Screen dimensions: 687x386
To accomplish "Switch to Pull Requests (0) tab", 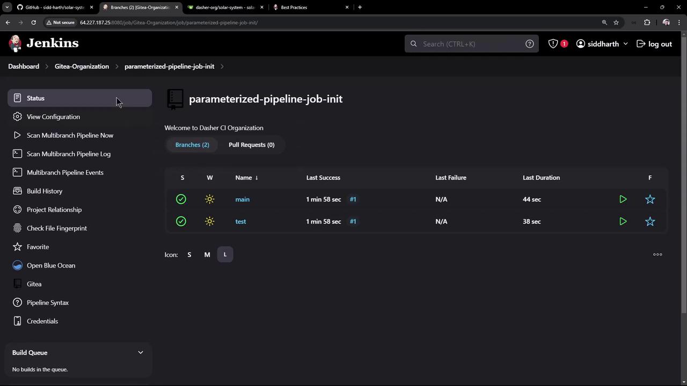I will point(251,145).
